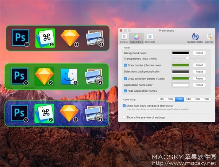Select Command-Tab app icon in bottom blue panel
This screenshot has width=219, height=167.
(x=44, y=113)
